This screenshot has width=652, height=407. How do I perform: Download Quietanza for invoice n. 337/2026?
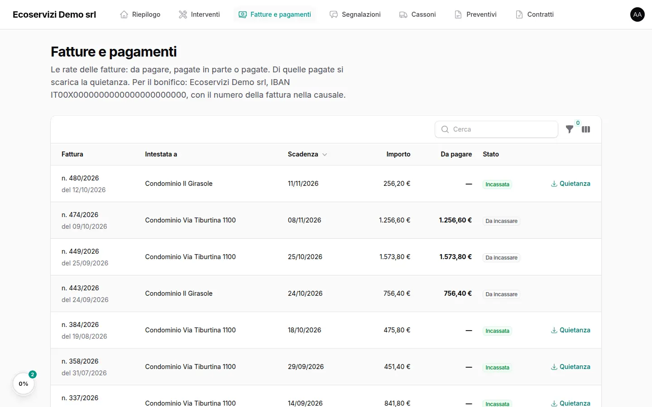(x=570, y=403)
